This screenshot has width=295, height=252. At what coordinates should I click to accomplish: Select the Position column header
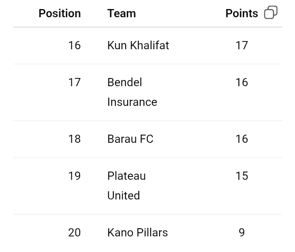[59, 14]
